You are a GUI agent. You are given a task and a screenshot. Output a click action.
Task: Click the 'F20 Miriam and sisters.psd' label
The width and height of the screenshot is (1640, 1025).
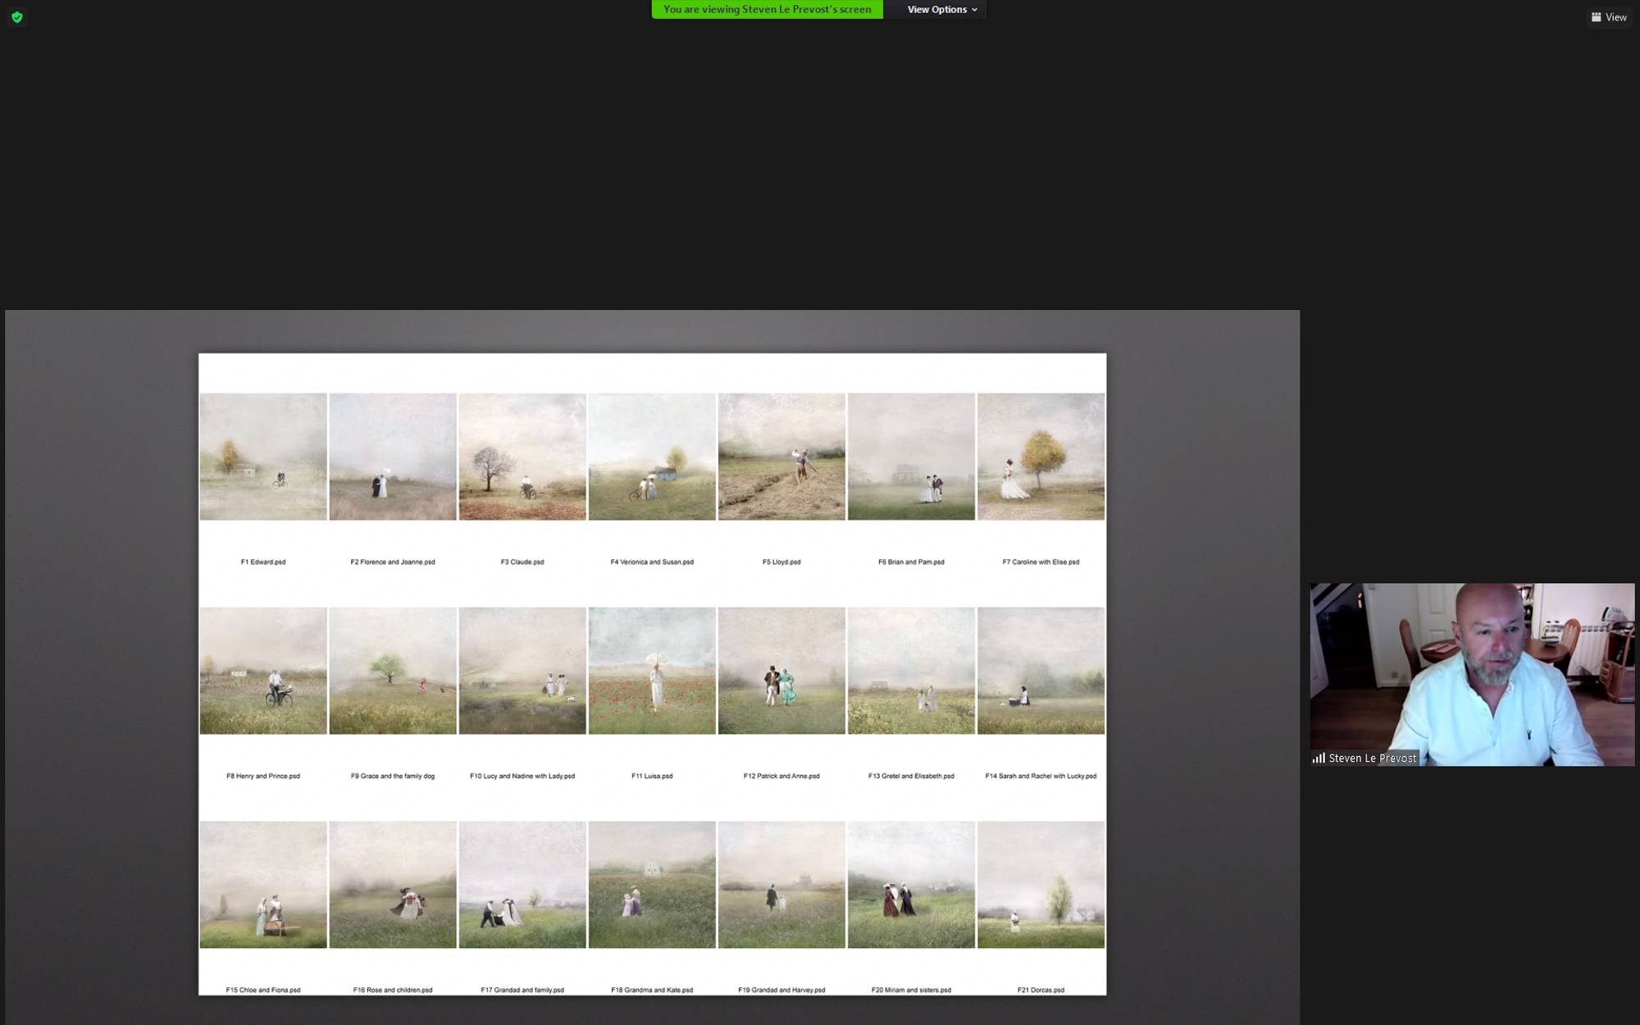[x=911, y=990]
